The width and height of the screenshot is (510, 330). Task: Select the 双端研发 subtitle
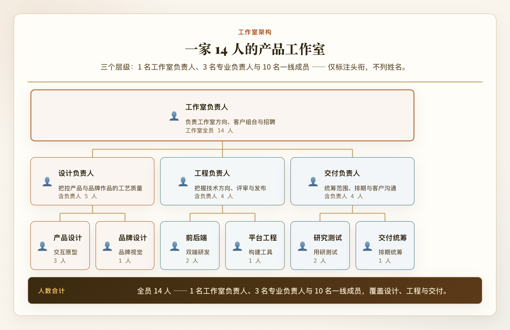(x=198, y=252)
